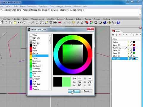Click the Hue value field

click(80, 78)
